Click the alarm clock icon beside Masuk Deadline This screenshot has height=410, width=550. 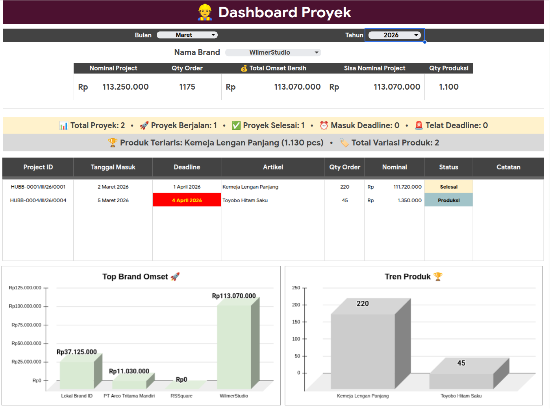click(324, 125)
